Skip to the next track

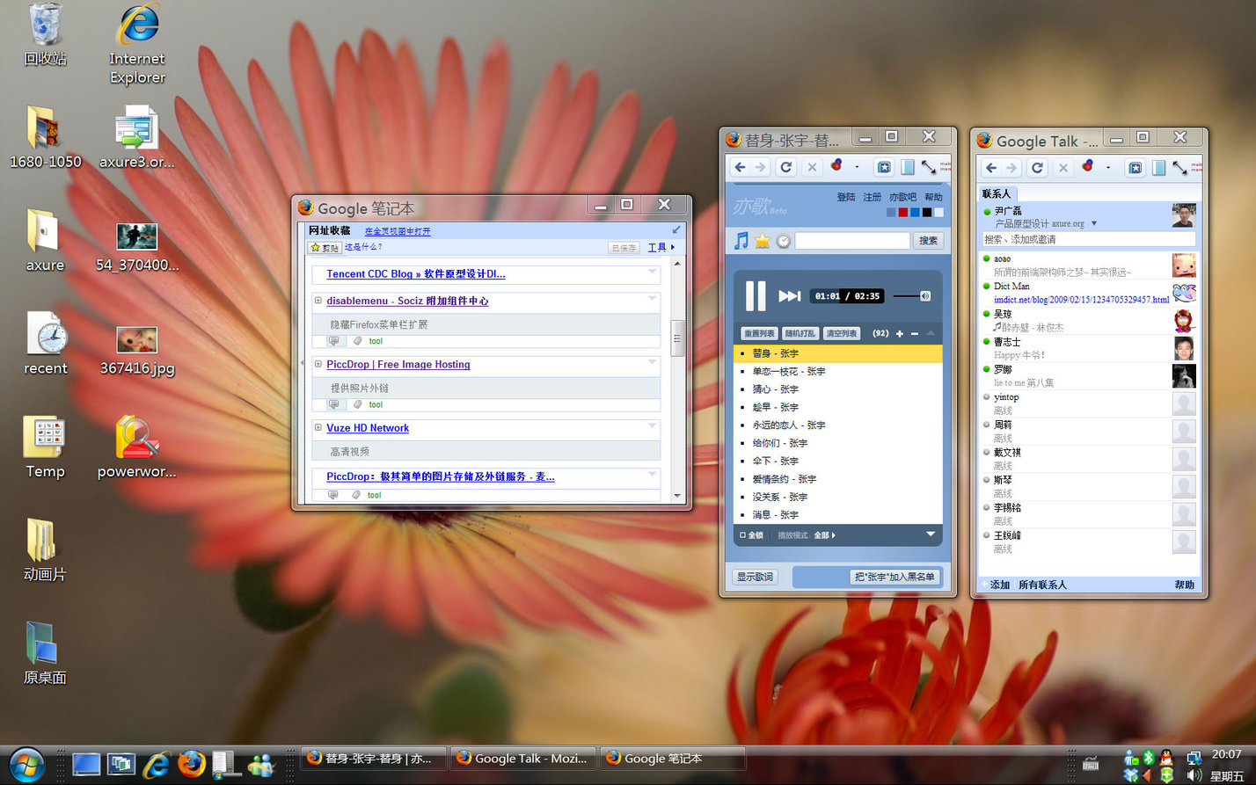pos(790,296)
